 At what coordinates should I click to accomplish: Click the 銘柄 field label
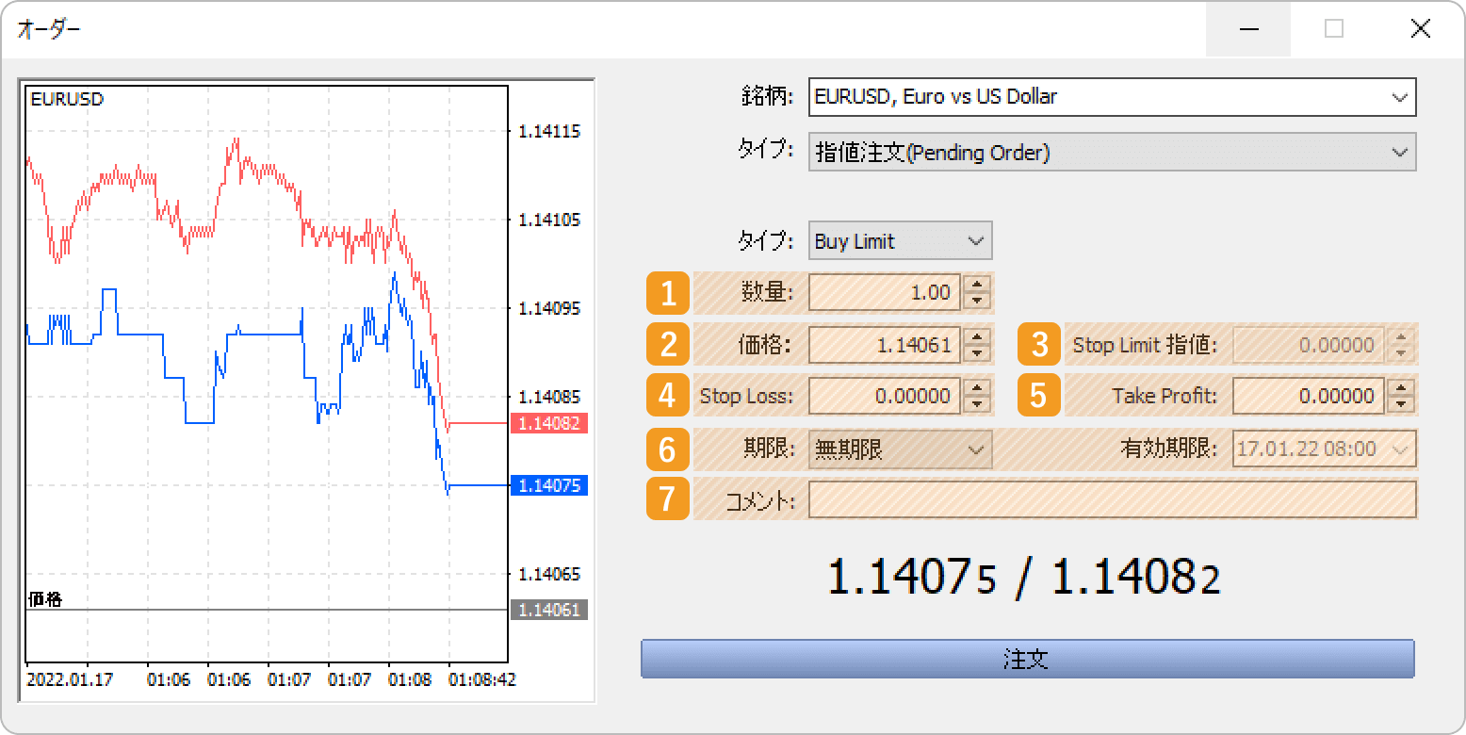click(768, 96)
